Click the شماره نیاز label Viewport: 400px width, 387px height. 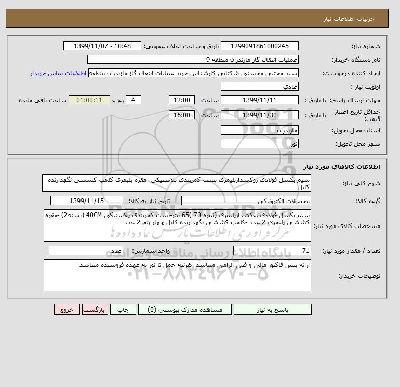366,46
